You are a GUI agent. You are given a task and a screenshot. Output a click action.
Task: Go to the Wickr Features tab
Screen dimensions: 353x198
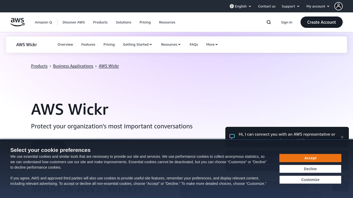(88, 44)
